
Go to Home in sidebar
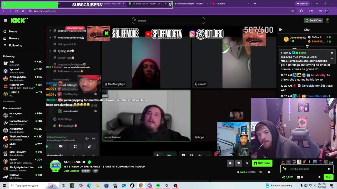[x=13, y=31]
